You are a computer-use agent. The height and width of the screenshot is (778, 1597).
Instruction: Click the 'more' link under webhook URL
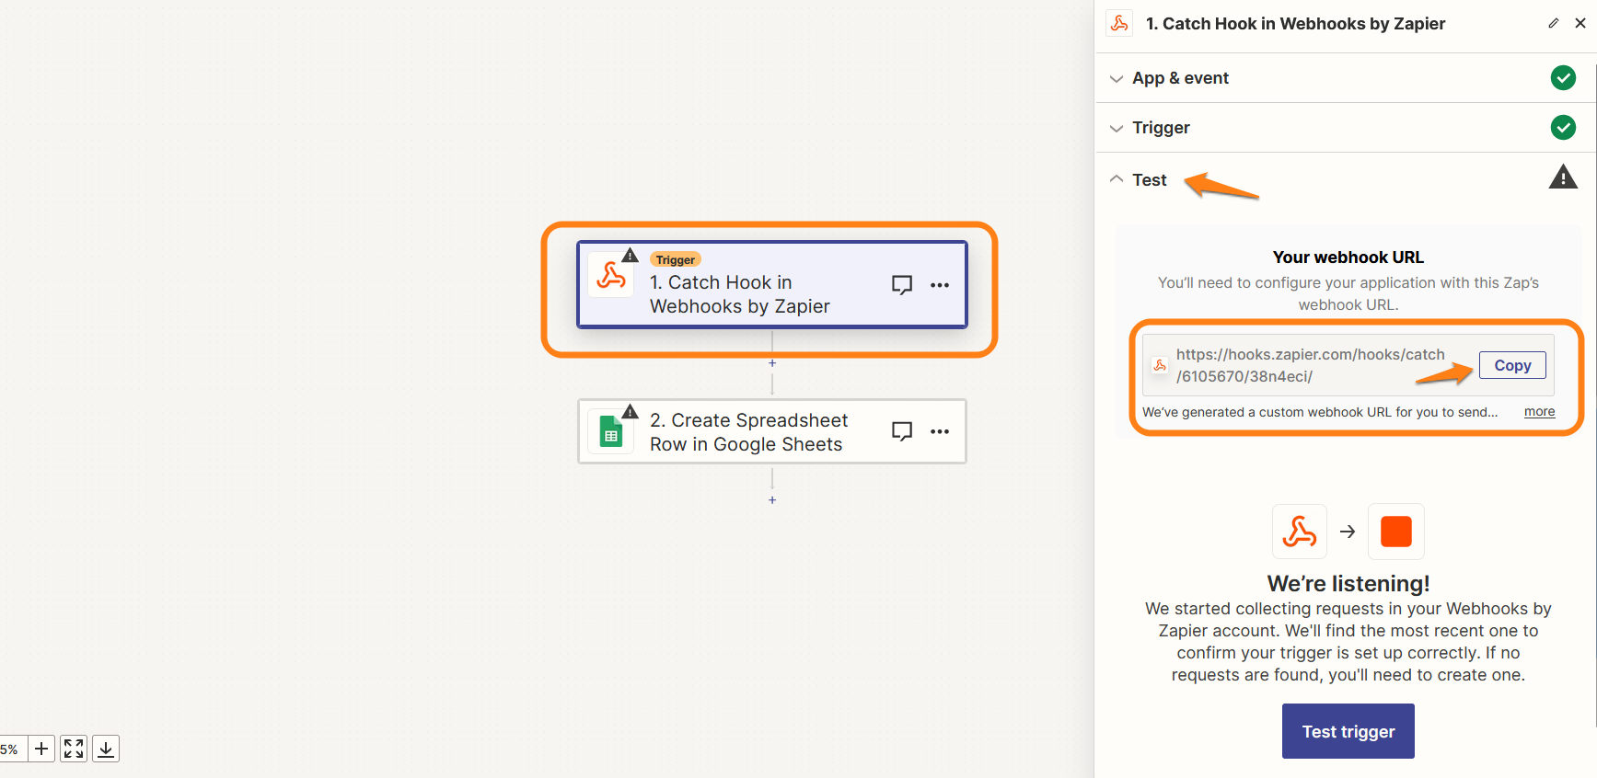click(1539, 412)
